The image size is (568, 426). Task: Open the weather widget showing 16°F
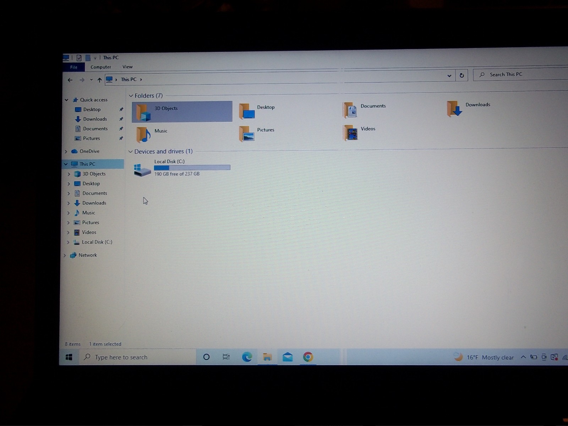(484, 357)
